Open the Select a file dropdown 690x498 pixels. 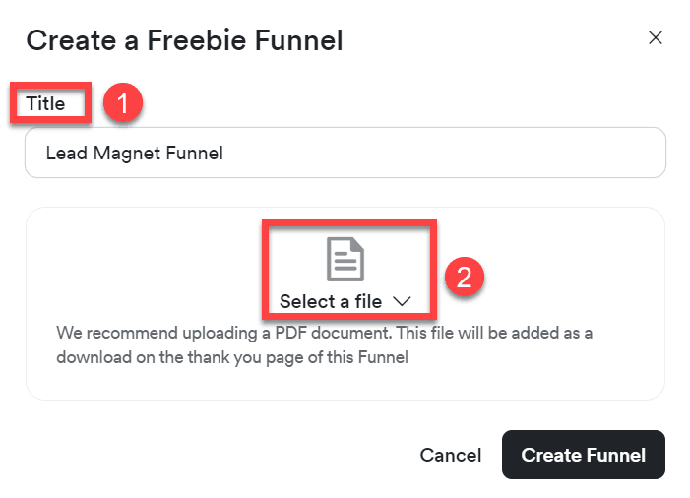334,301
